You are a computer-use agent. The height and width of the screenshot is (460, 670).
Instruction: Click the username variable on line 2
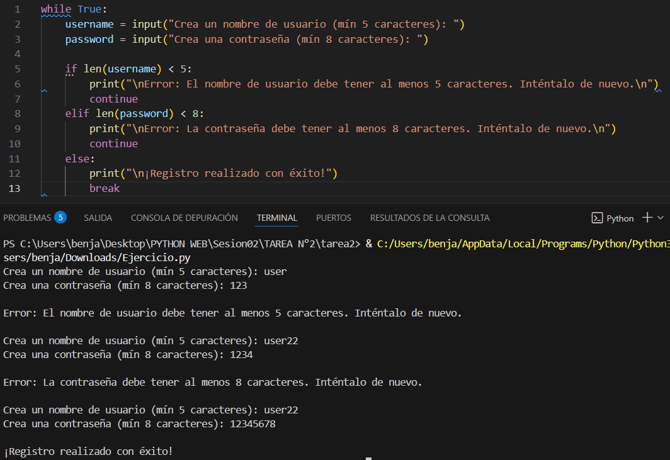pyautogui.click(x=89, y=25)
